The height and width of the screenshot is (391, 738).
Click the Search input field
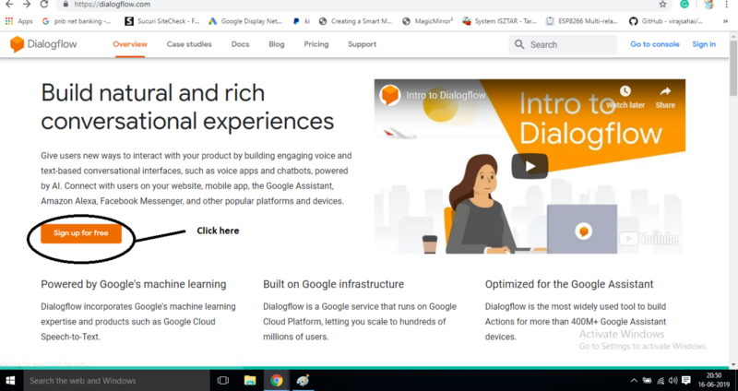[x=563, y=44]
